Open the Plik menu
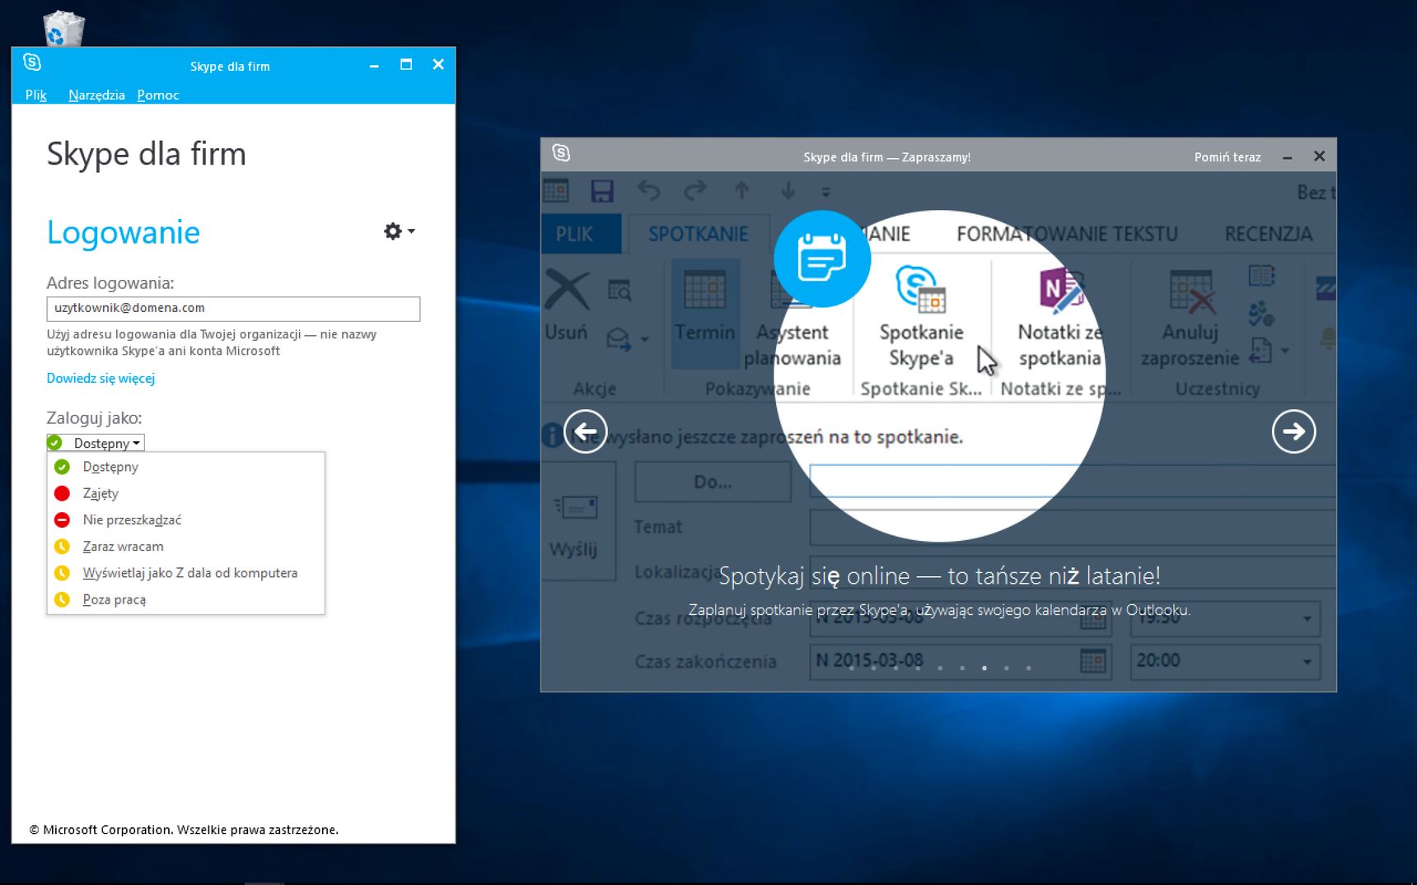Viewport: 1417px width, 885px height. pyautogui.click(x=35, y=95)
